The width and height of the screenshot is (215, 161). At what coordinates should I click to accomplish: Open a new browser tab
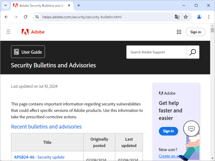[x=79, y=5]
